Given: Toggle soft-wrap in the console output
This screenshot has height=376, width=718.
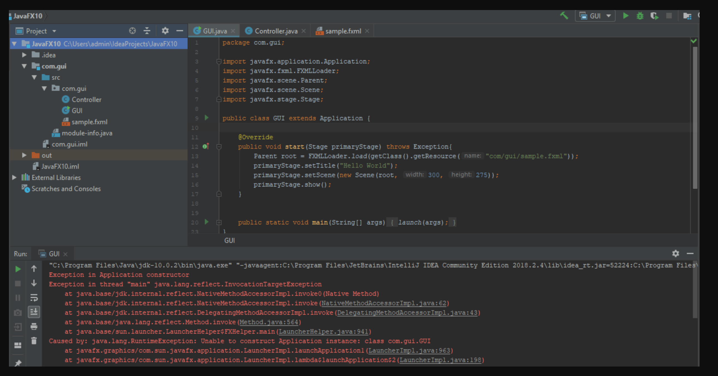Looking at the screenshot, I should click(x=34, y=298).
